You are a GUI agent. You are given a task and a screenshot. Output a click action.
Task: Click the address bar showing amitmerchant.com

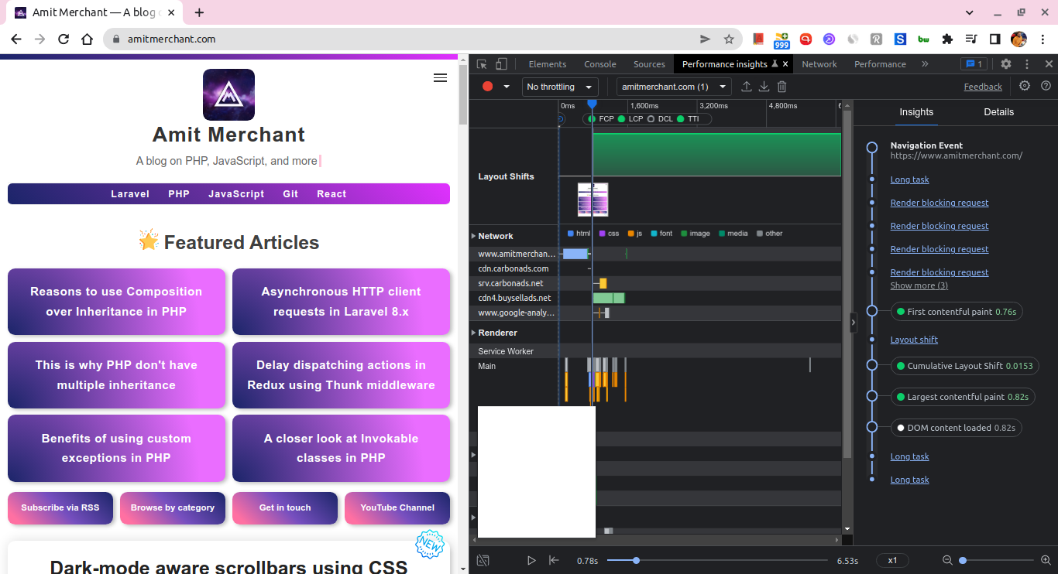click(x=422, y=39)
